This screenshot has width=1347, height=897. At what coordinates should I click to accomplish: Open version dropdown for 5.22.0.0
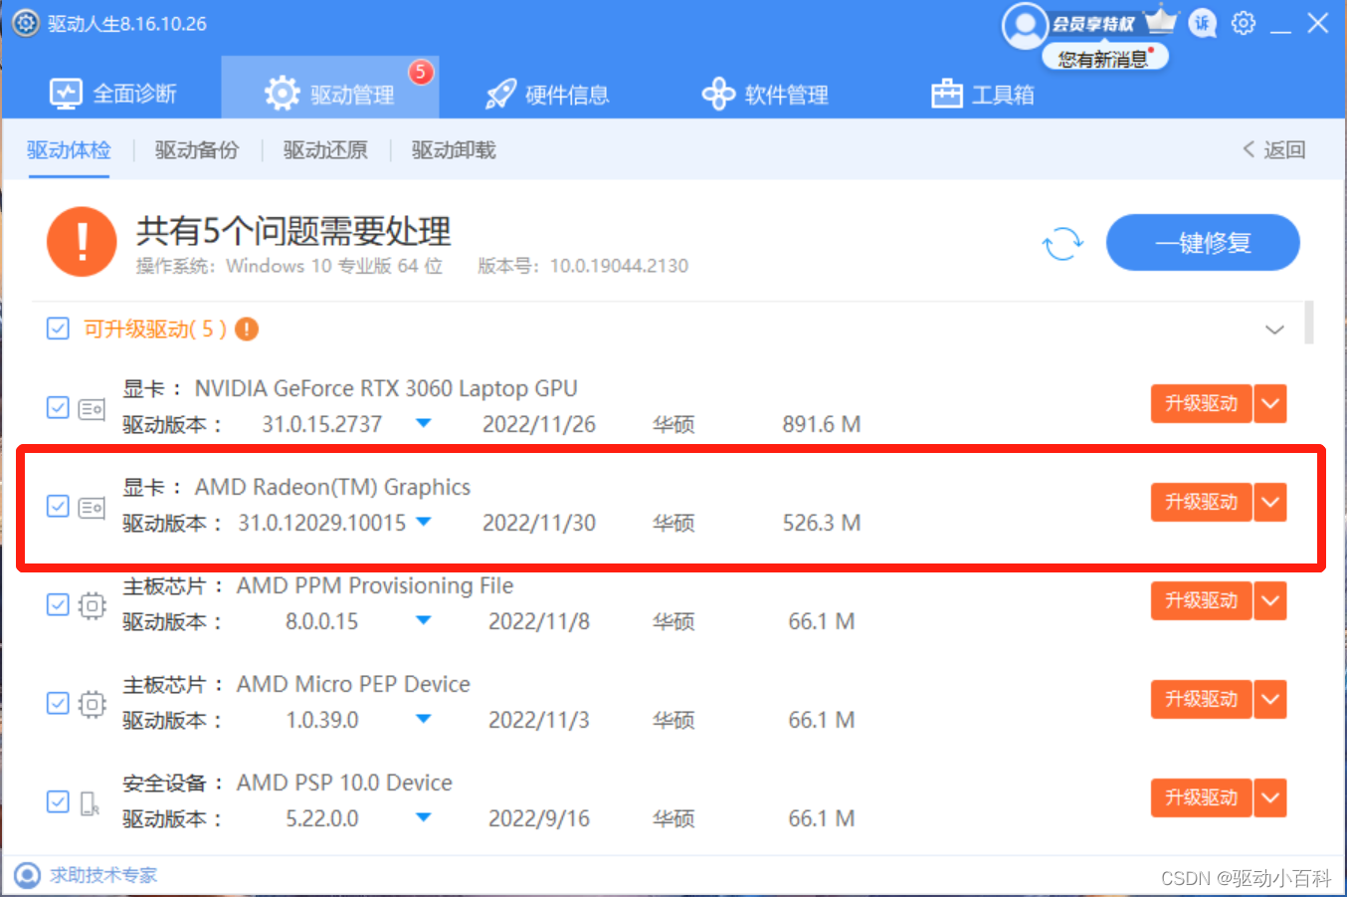pos(423,817)
